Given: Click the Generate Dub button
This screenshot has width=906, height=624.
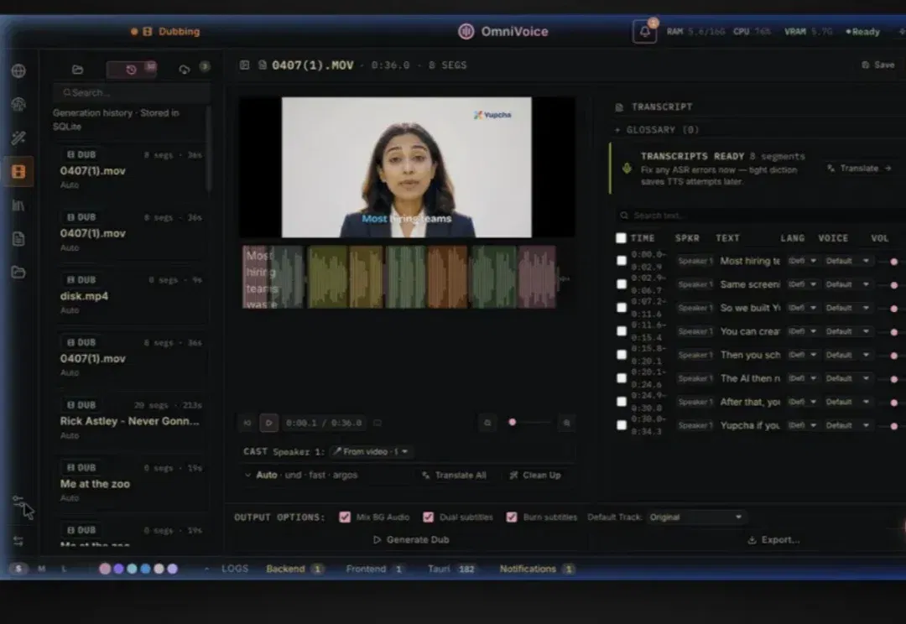Looking at the screenshot, I should (x=411, y=539).
